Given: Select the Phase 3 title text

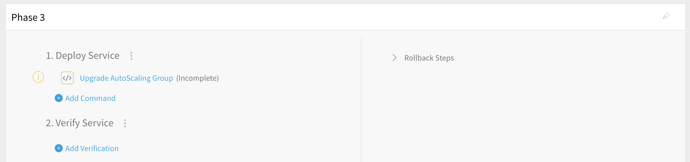Looking at the screenshot, I should pos(28,17).
